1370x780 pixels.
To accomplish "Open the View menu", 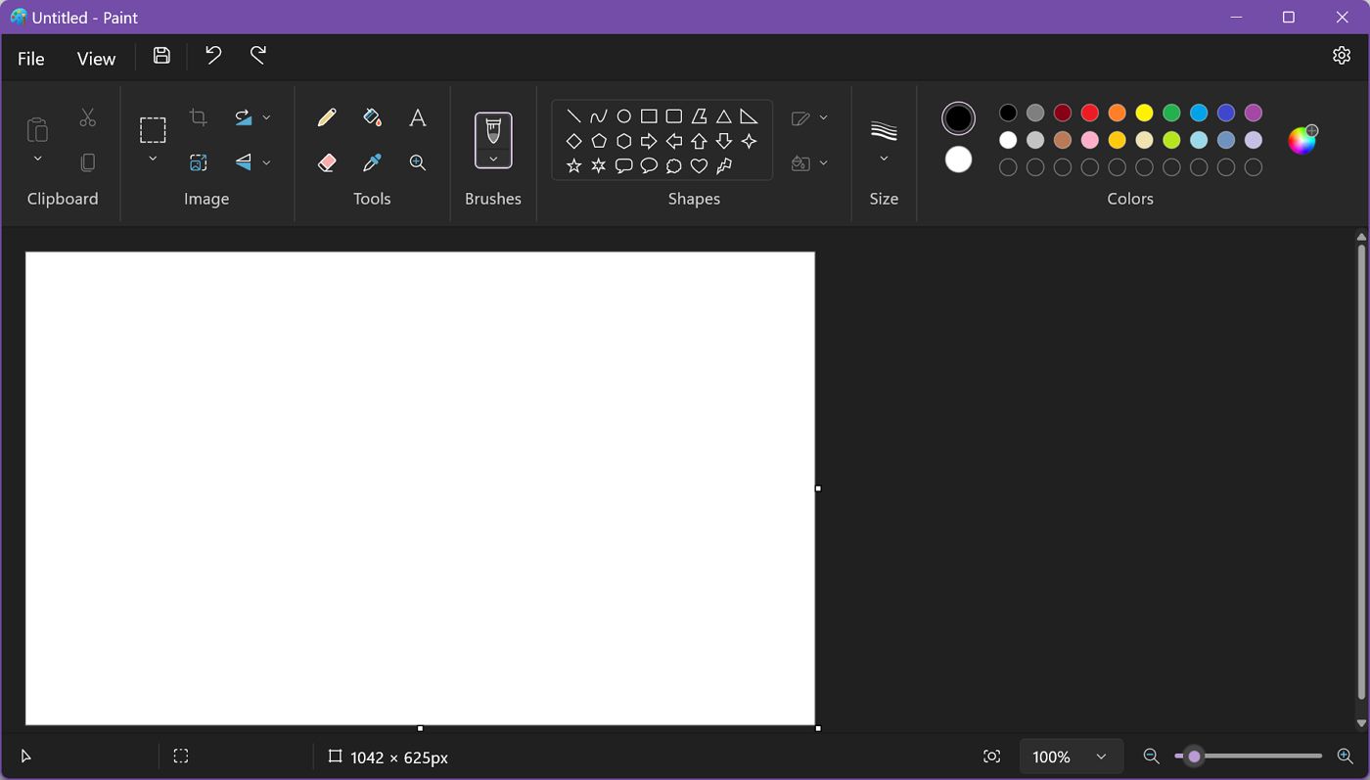I will pyautogui.click(x=96, y=59).
